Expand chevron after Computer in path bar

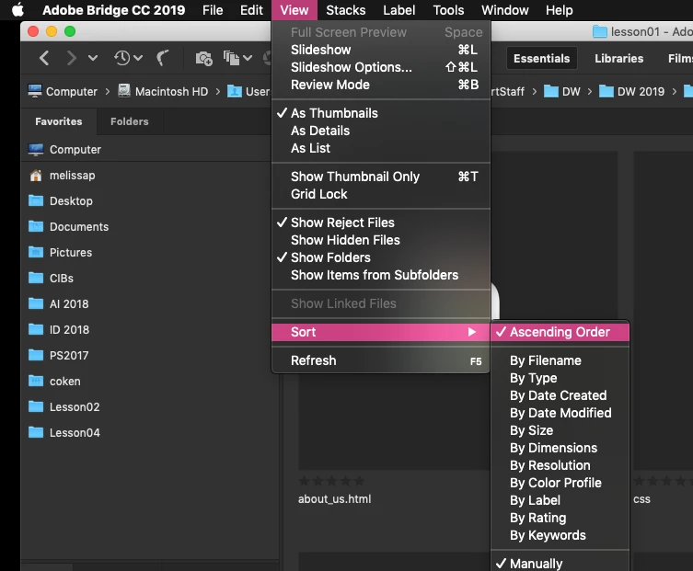pos(108,91)
